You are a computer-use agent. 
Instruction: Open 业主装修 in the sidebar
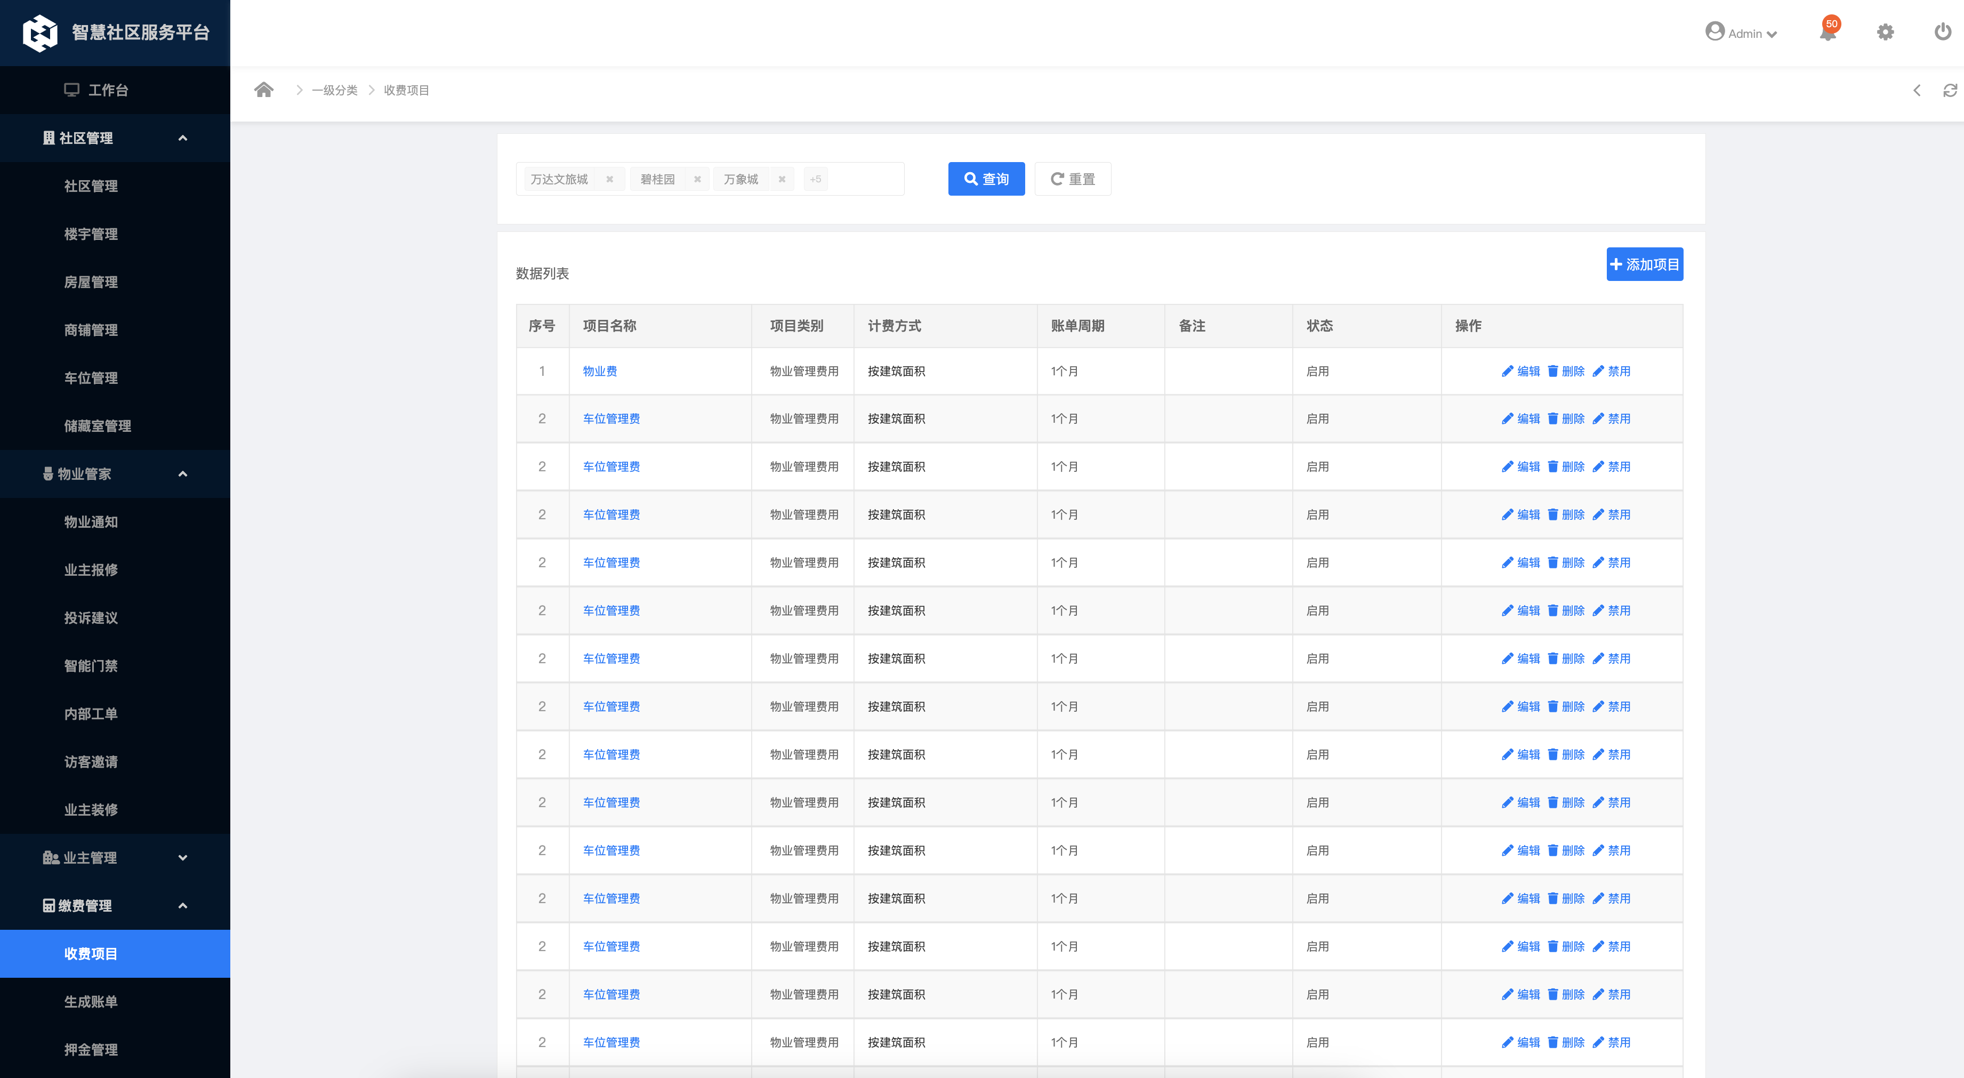pyautogui.click(x=115, y=810)
